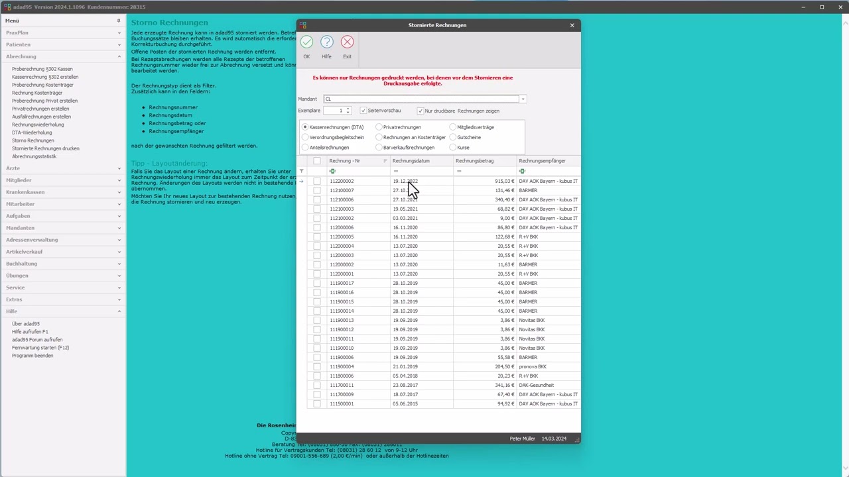
Task: Tick the checkbox for invoice 112100007
Action: coord(317,190)
